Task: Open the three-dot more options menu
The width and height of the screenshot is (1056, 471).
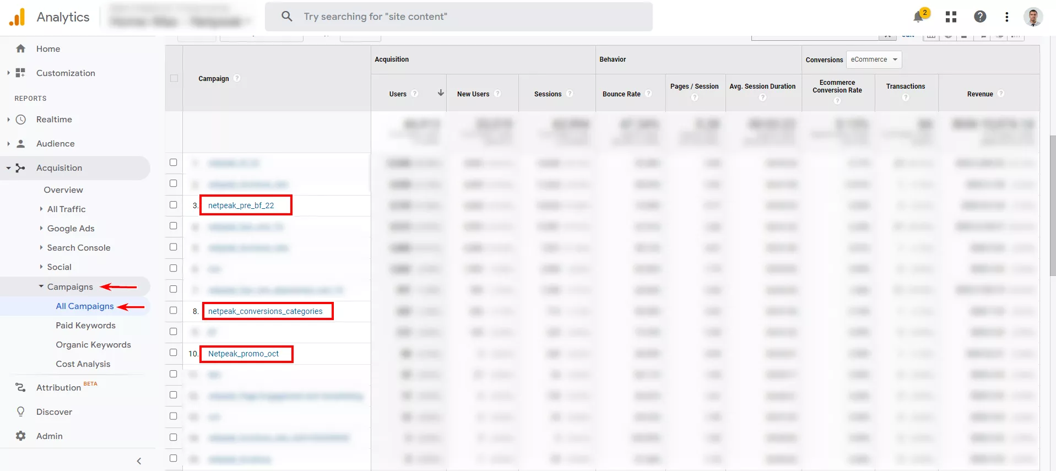Action: click(x=1007, y=17)
